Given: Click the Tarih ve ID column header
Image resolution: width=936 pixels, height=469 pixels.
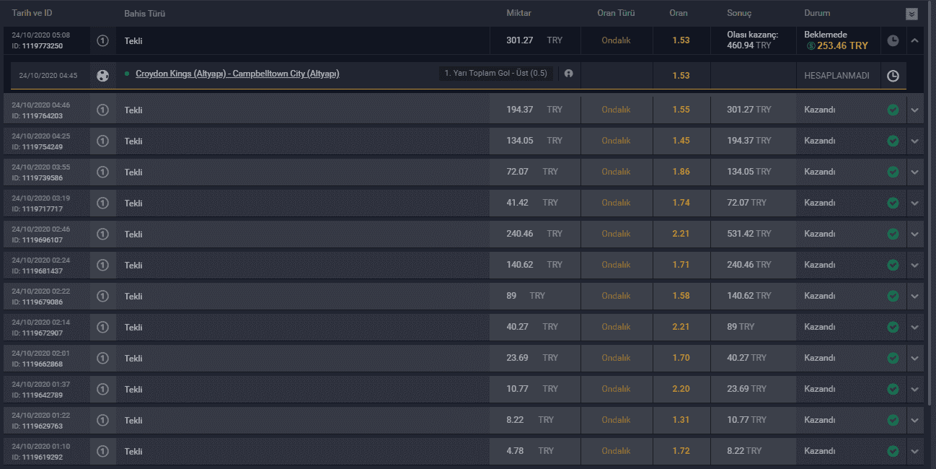Looking at the screenshot, I should 32,13.
